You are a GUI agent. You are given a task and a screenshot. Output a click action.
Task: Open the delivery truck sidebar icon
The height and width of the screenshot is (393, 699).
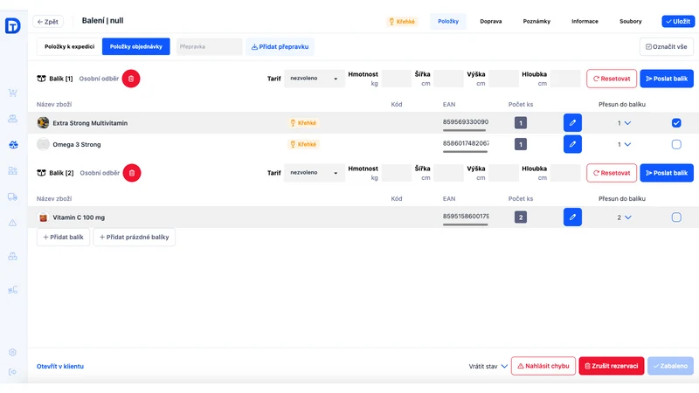click(x=12, y=197)
